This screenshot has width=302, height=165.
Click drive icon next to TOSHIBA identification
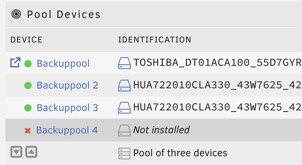coord(124,63)
